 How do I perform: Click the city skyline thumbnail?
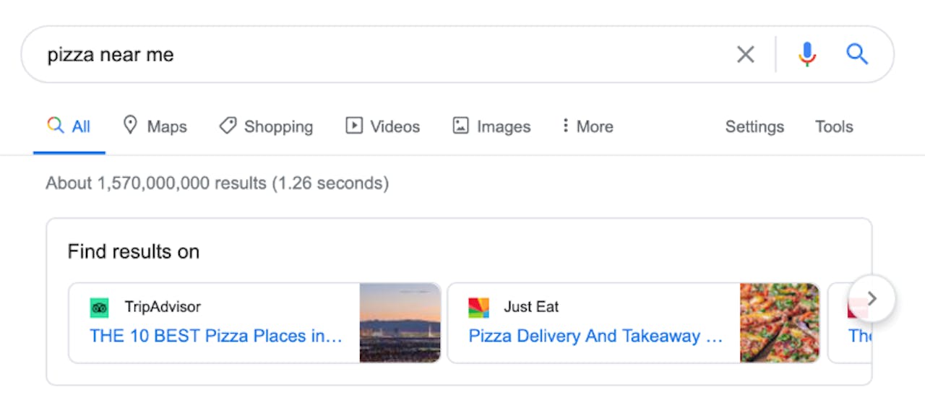click(x=400, y=322)
